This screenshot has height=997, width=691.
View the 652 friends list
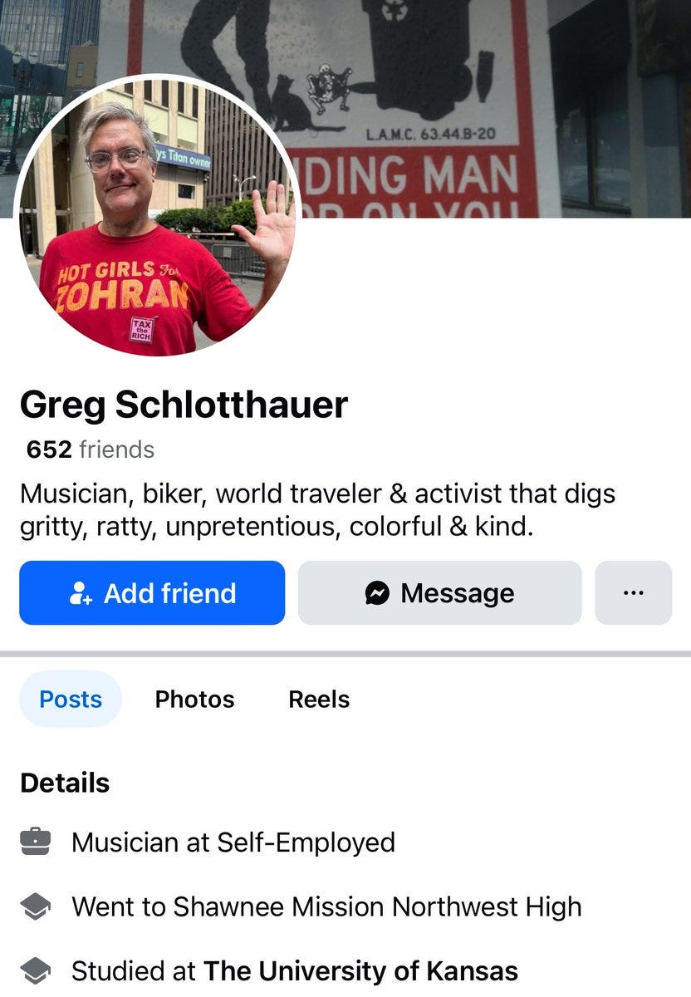[x=91, y=449]
